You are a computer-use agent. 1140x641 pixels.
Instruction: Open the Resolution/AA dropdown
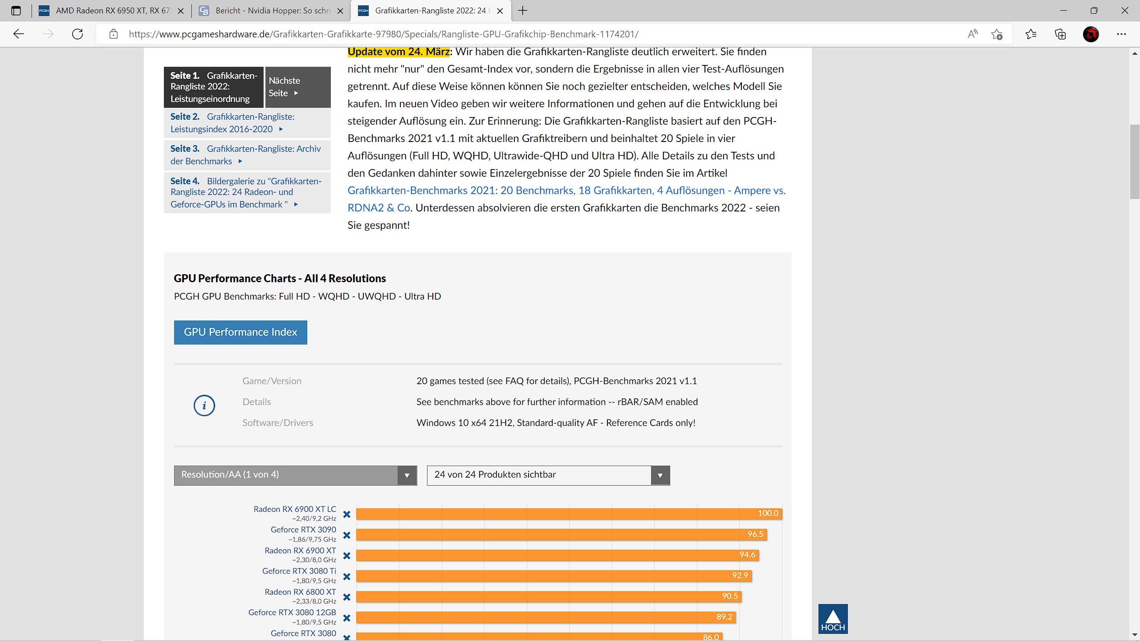pyautogui.click(x=295, y=475)
